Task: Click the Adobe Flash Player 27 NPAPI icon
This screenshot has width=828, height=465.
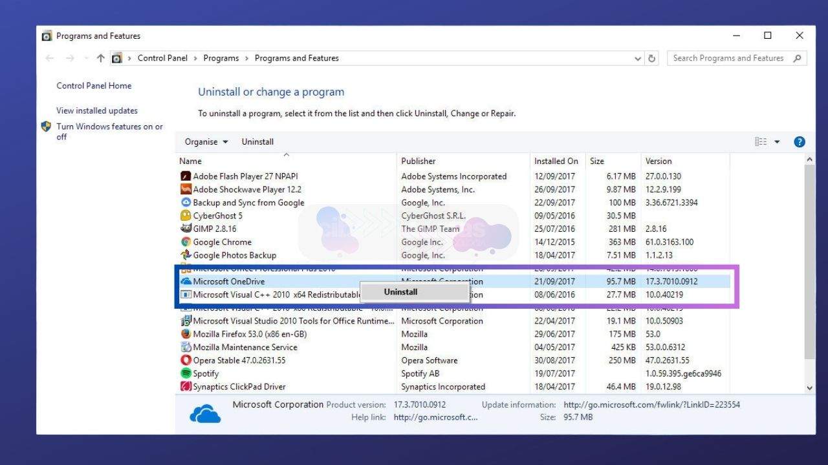Action: (x=186, y=176)
